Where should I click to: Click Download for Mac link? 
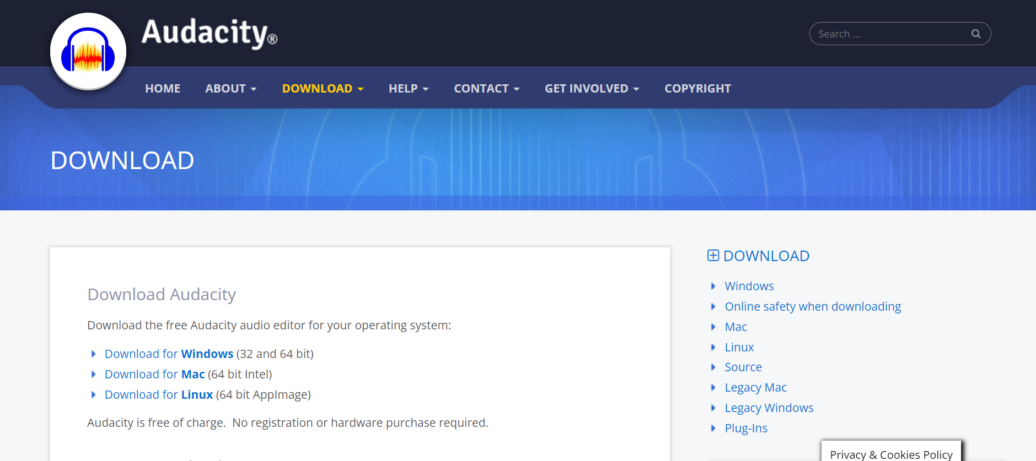pos(154,374)
